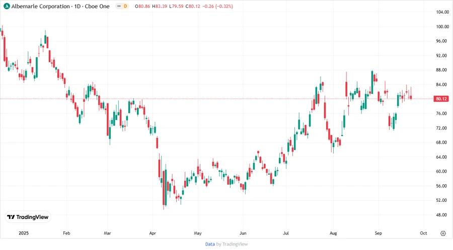
Task: Click the 96.00 price scale label
Action: pos(441,41)
